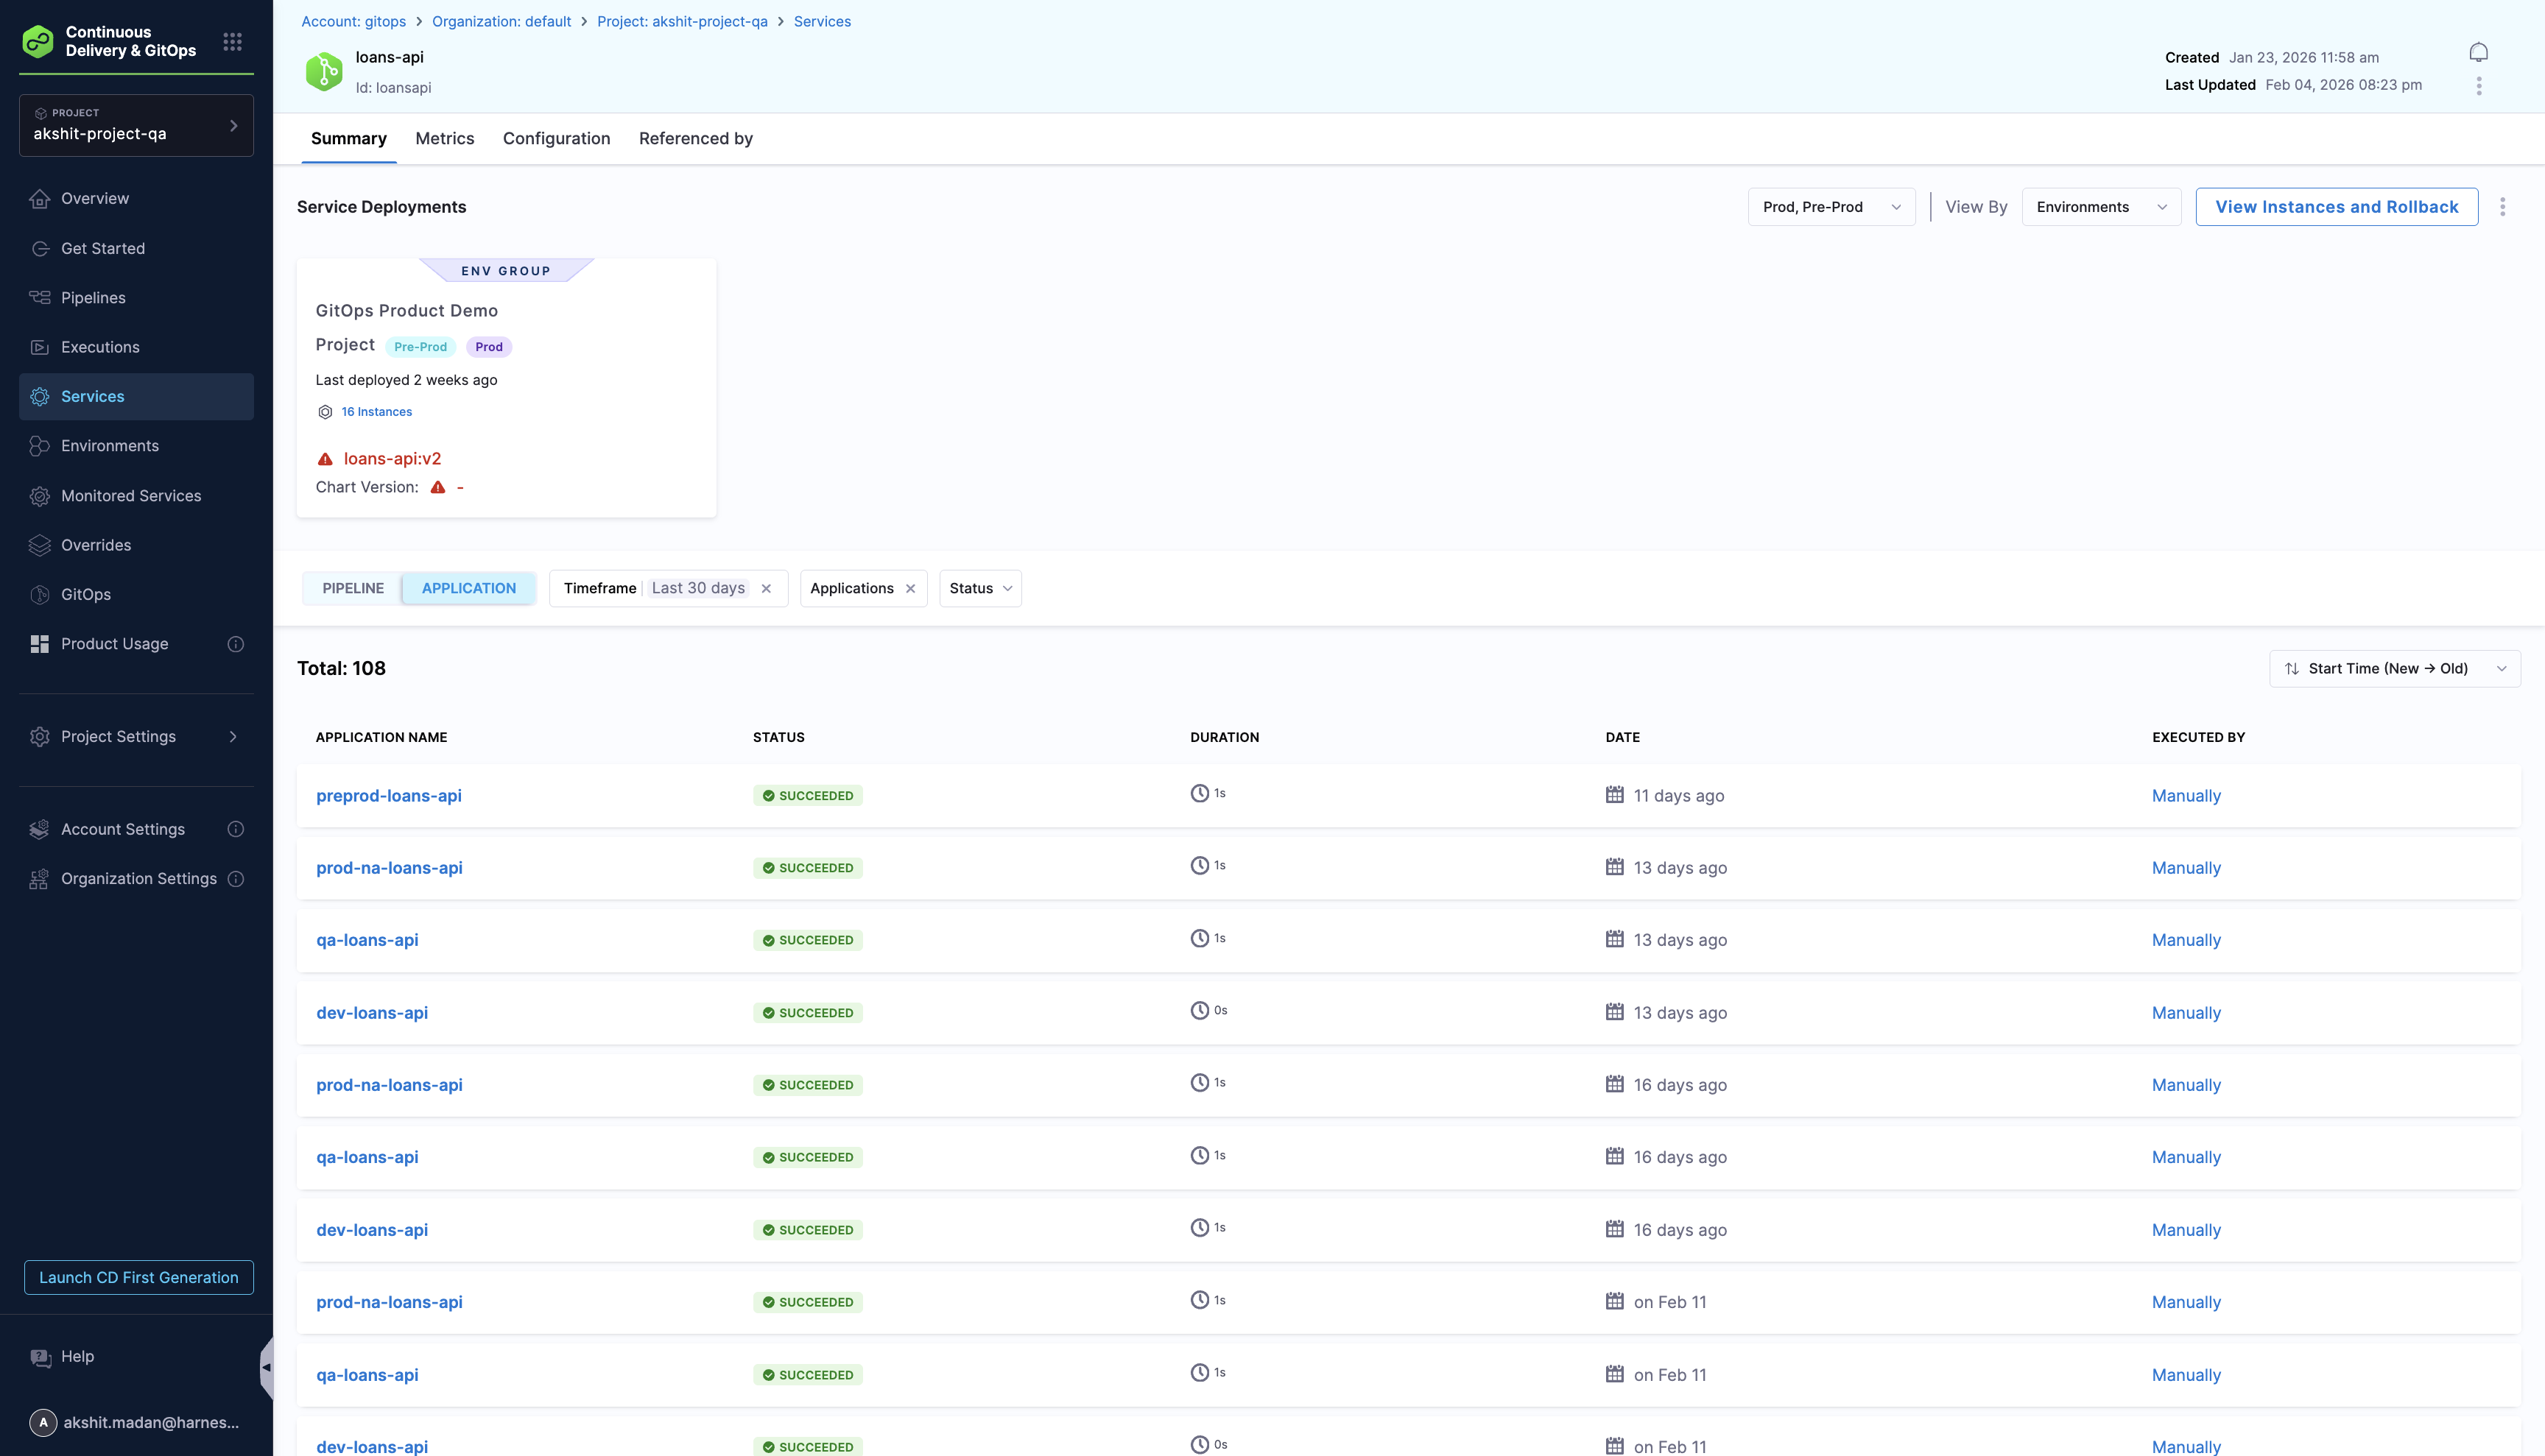Open the 16 Instances link
Image resolution: width=2545 pixels, height=1456 pixels.
click(376, 412)
